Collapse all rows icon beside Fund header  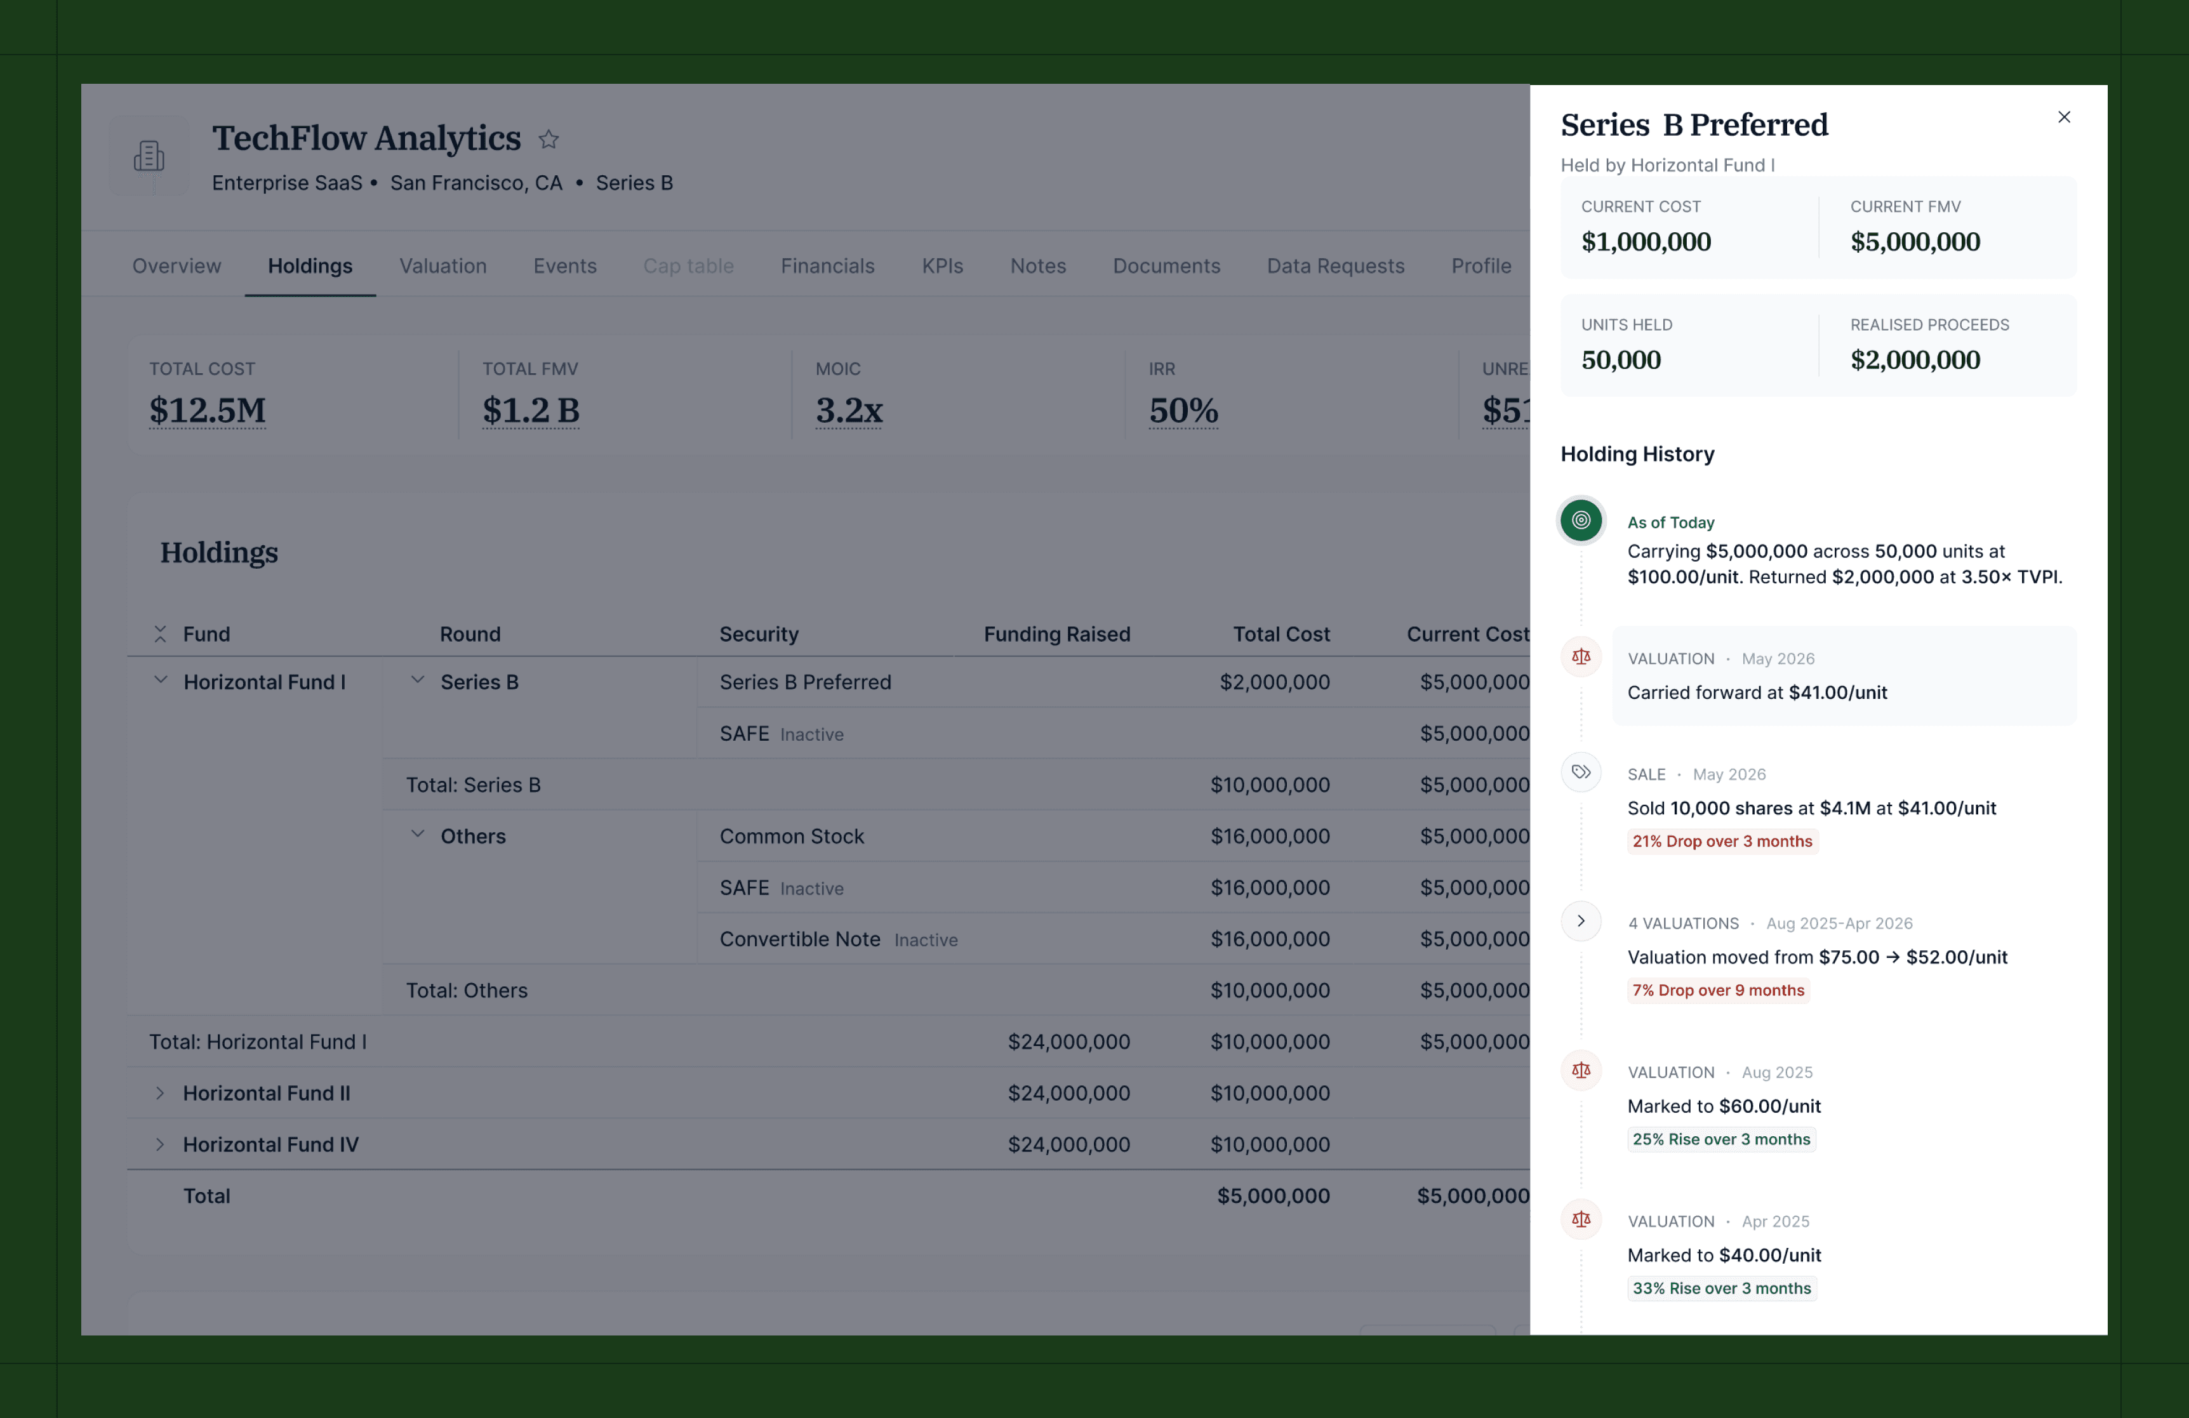click(x=160, y=633)
